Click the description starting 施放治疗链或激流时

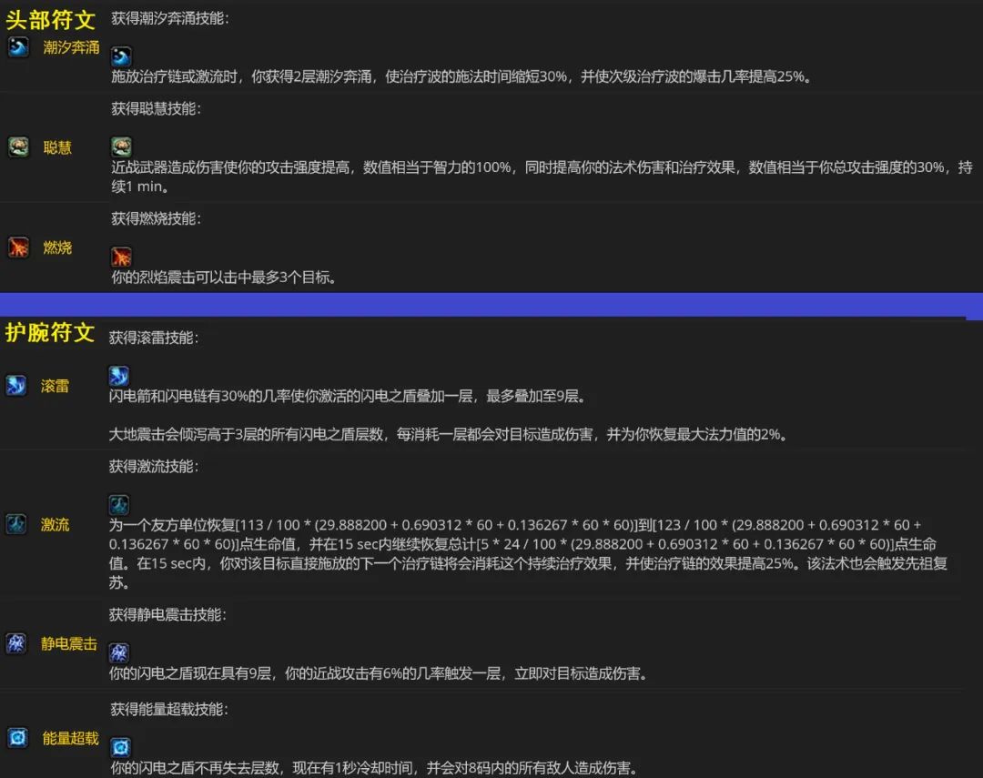[462, 76]
